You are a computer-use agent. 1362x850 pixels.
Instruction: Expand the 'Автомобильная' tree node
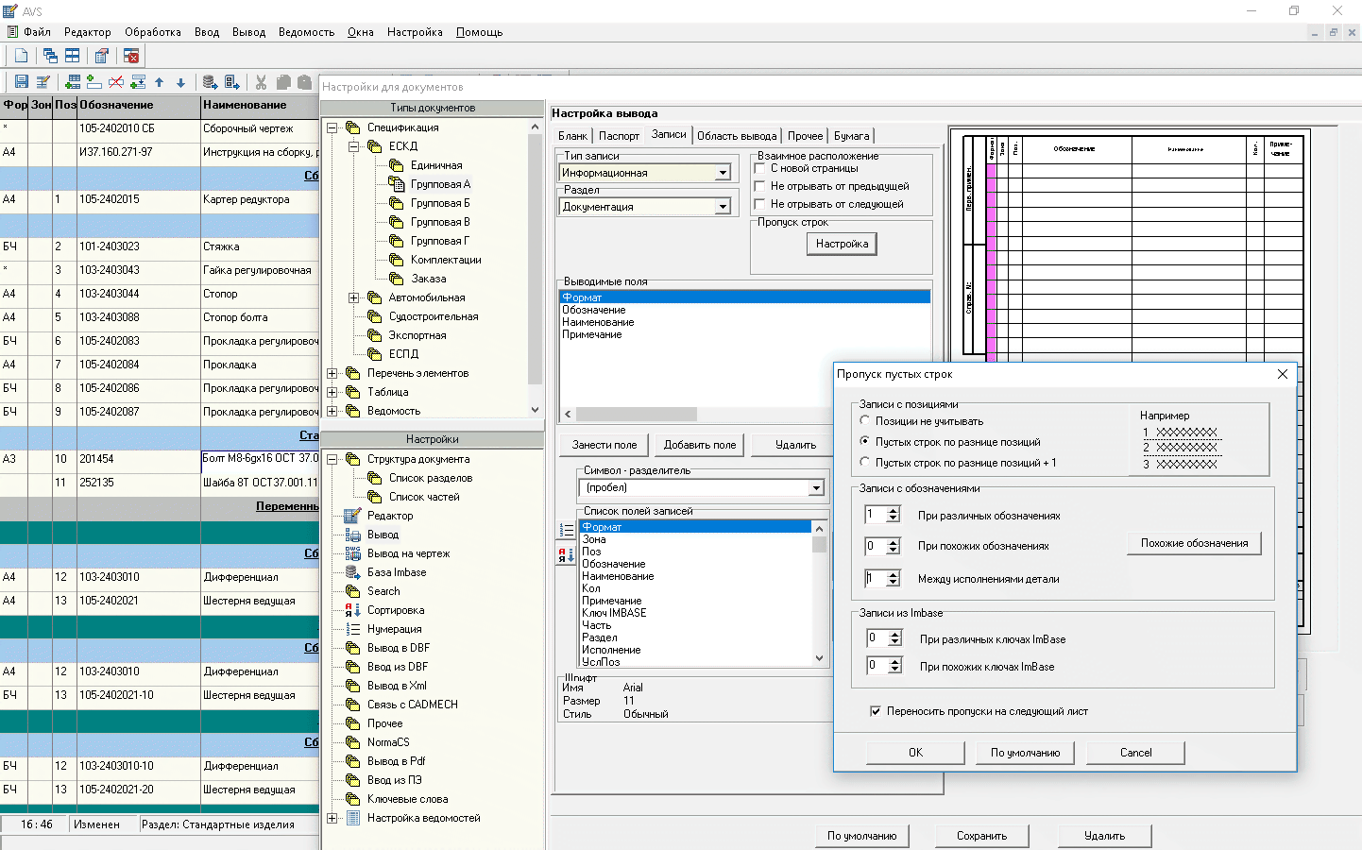(354, 297)
